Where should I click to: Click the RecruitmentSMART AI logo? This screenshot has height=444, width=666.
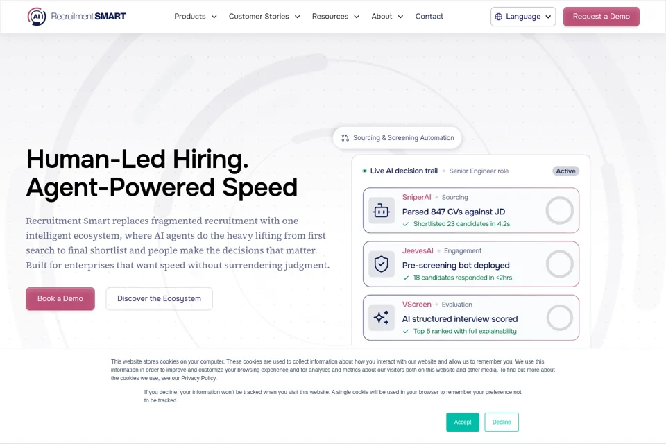click(77, 17)
